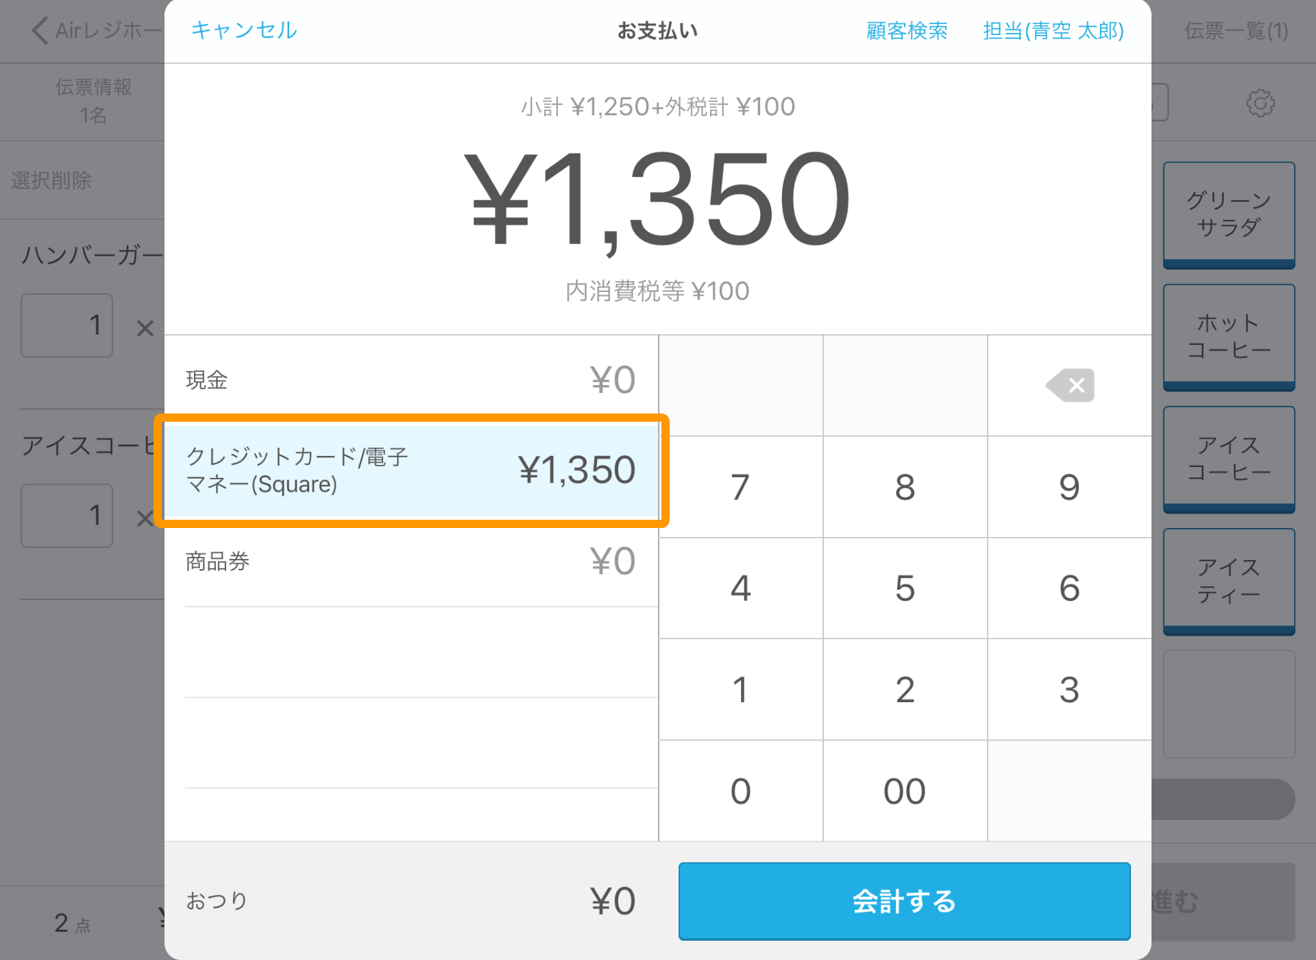The image size is (1316, 960).
Task: Open settings gear icon
Action: [1260, 104]
